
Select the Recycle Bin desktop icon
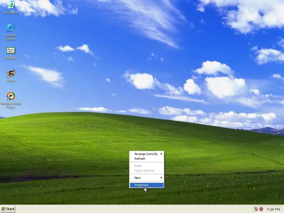tap(11, 7)
